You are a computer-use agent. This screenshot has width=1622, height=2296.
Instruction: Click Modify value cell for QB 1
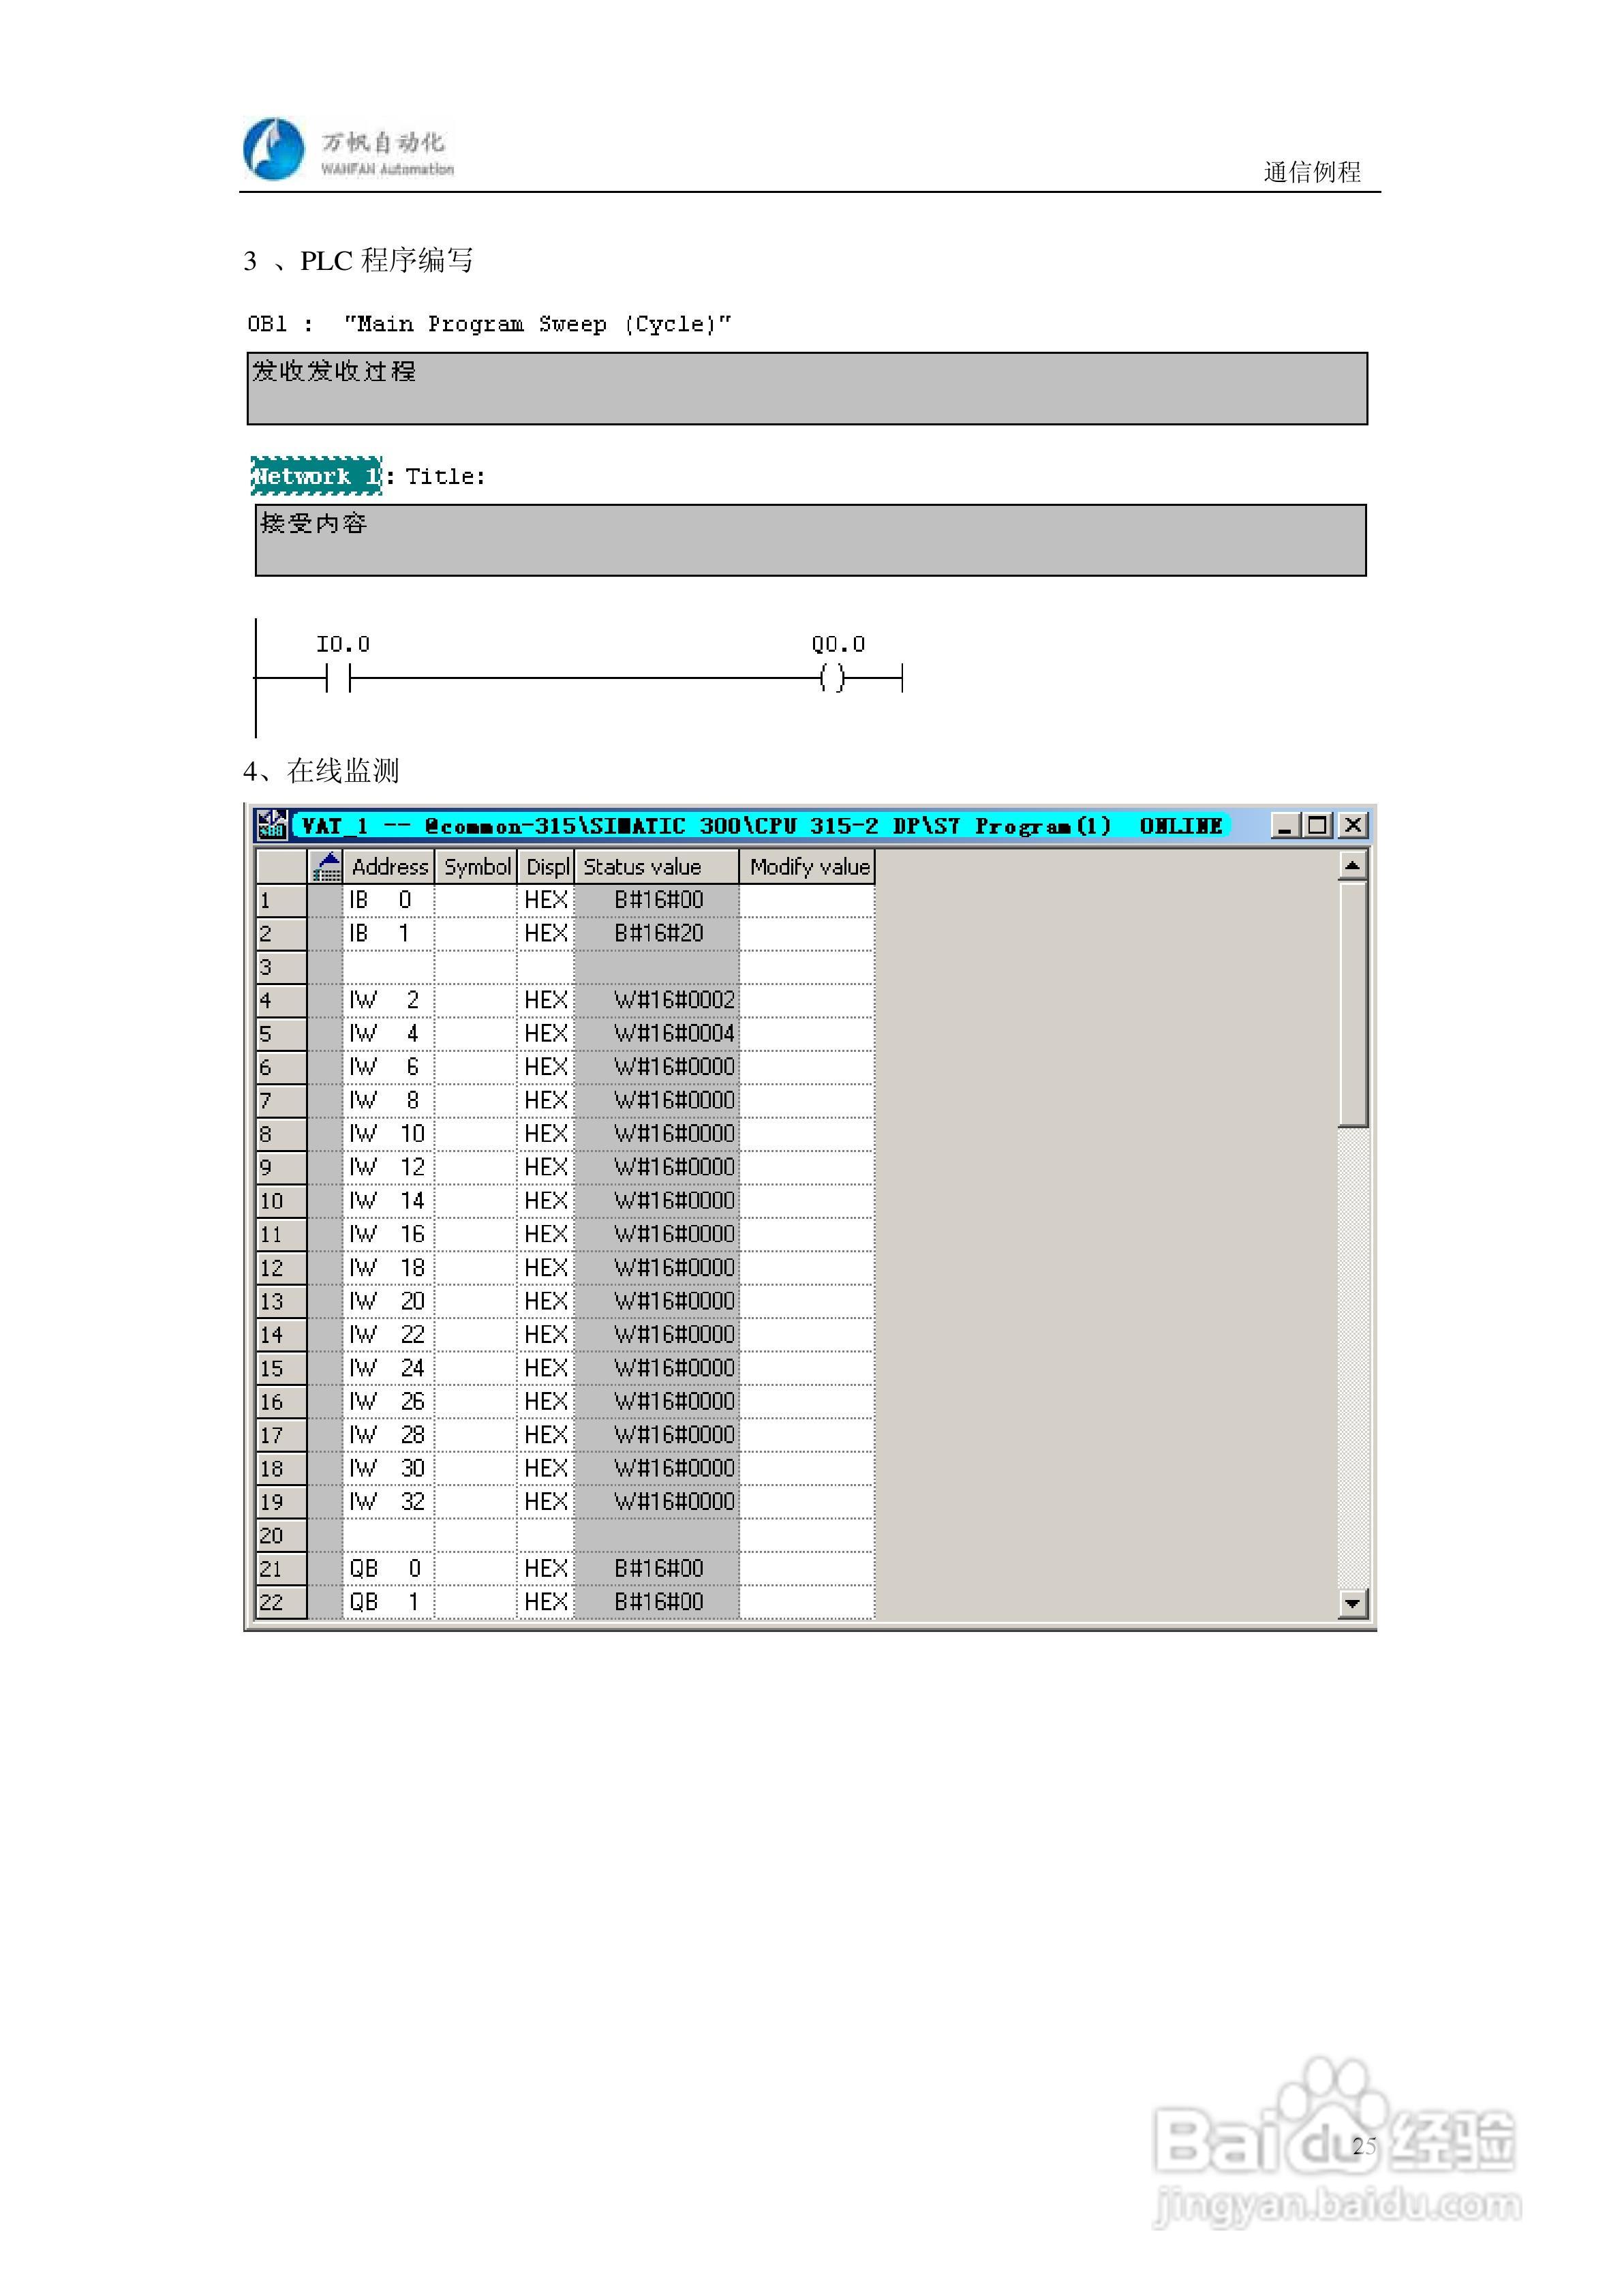pyautogui.click(x=807, y=1603)
